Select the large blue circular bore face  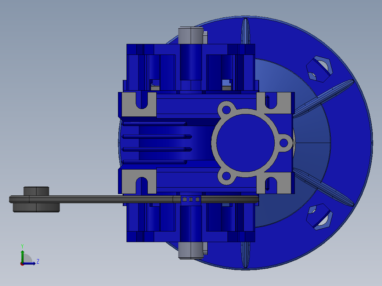(x=245, y=143)
